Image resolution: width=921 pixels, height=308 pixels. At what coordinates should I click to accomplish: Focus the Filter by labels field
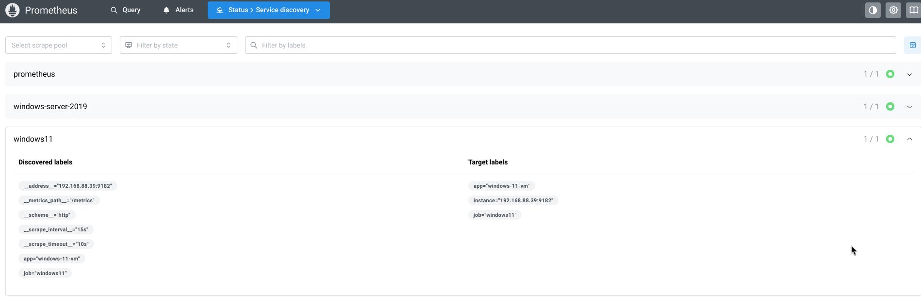pyautogui.click(x=571, y=45)
